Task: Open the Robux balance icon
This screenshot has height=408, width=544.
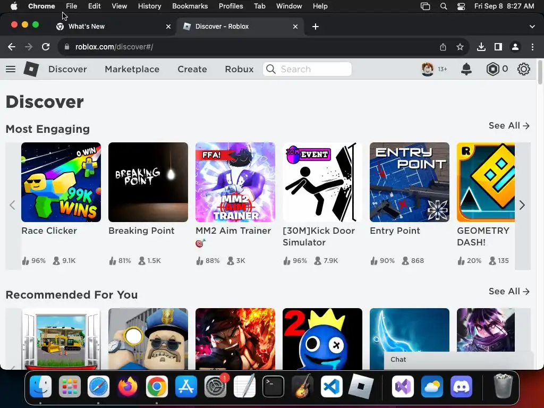Action: [x=492, y=69]
